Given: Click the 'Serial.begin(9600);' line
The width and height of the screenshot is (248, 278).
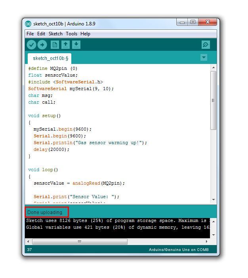Looking at the screenshot, I should pyautogui.click(x=60, y=136).
